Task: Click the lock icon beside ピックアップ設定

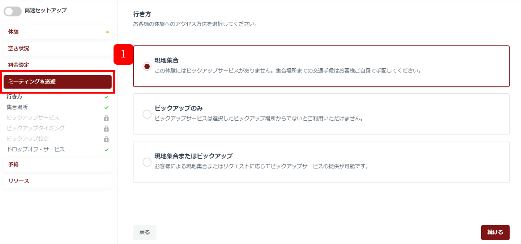Action: 106,139
